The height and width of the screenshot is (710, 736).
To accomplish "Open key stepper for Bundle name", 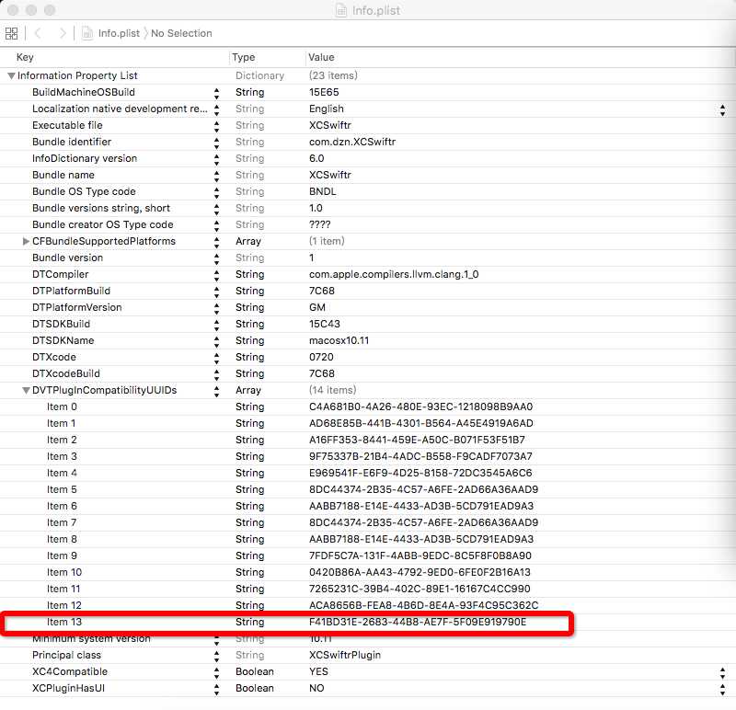I will [216, 176].
